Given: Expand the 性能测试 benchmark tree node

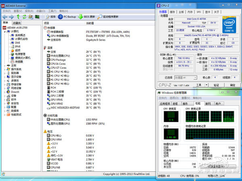Looking at the screenshot, I should click(4, 114).
